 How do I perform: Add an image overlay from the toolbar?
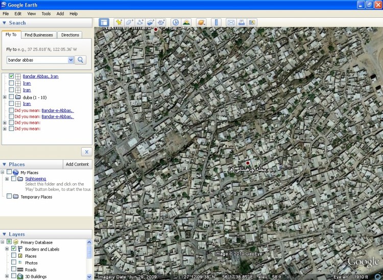point(151,22)
